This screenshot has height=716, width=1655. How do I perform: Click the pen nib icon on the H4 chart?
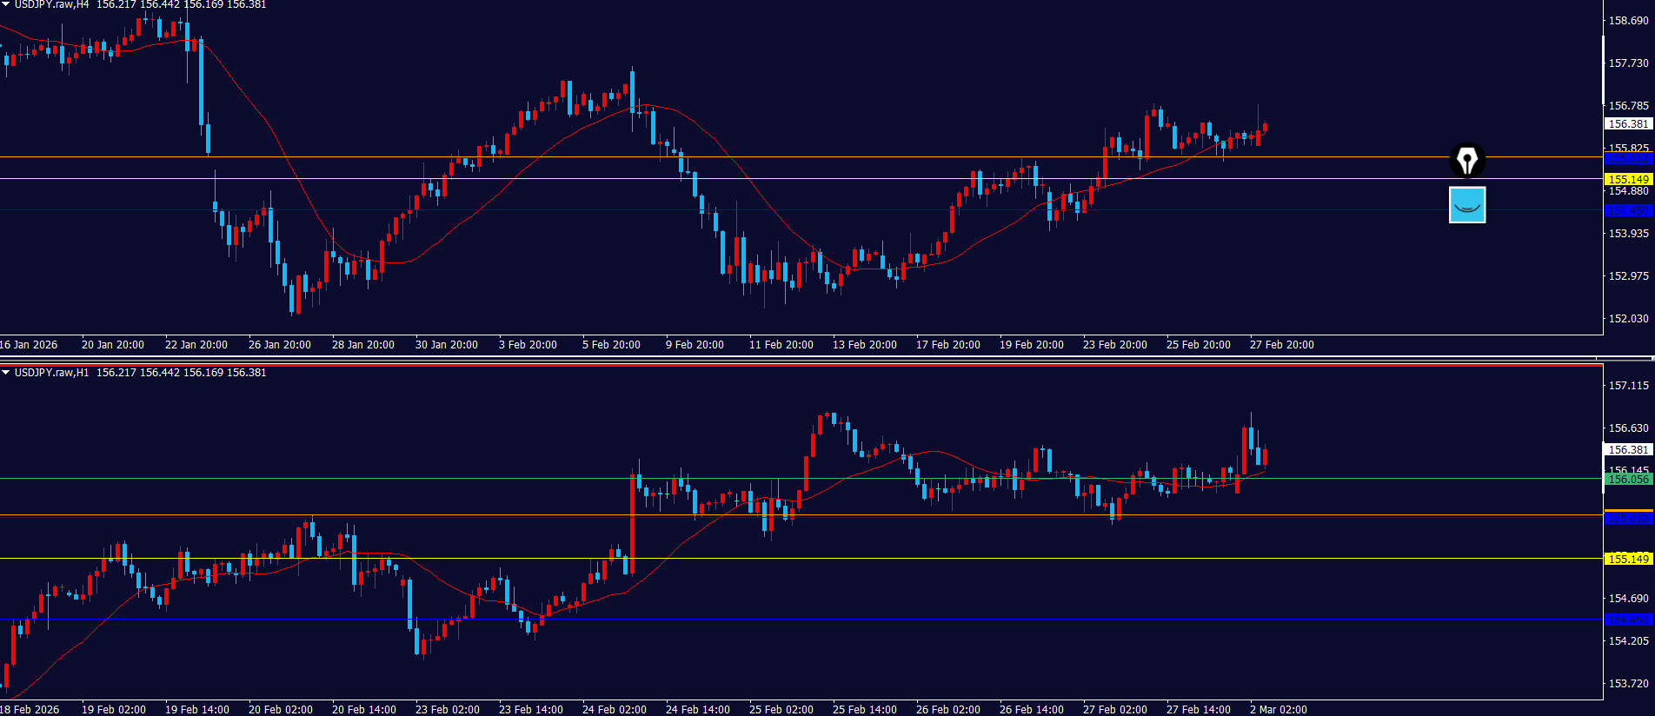1467,161
